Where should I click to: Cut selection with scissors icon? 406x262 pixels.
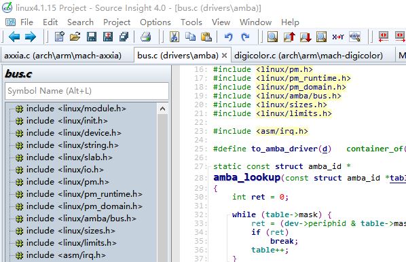point(174,37)
